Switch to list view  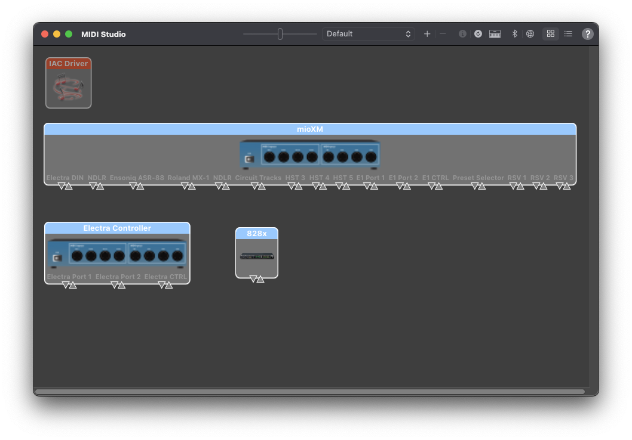click(568, 34)
